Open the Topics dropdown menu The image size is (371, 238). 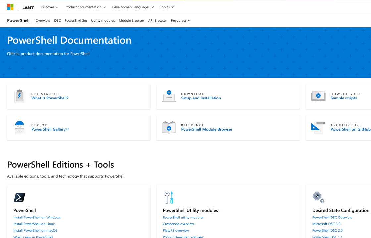[167, 7]
